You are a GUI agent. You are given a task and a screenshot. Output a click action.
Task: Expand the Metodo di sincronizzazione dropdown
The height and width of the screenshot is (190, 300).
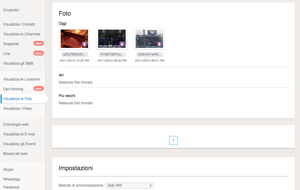pyautogui.click(x=129, y=185)
